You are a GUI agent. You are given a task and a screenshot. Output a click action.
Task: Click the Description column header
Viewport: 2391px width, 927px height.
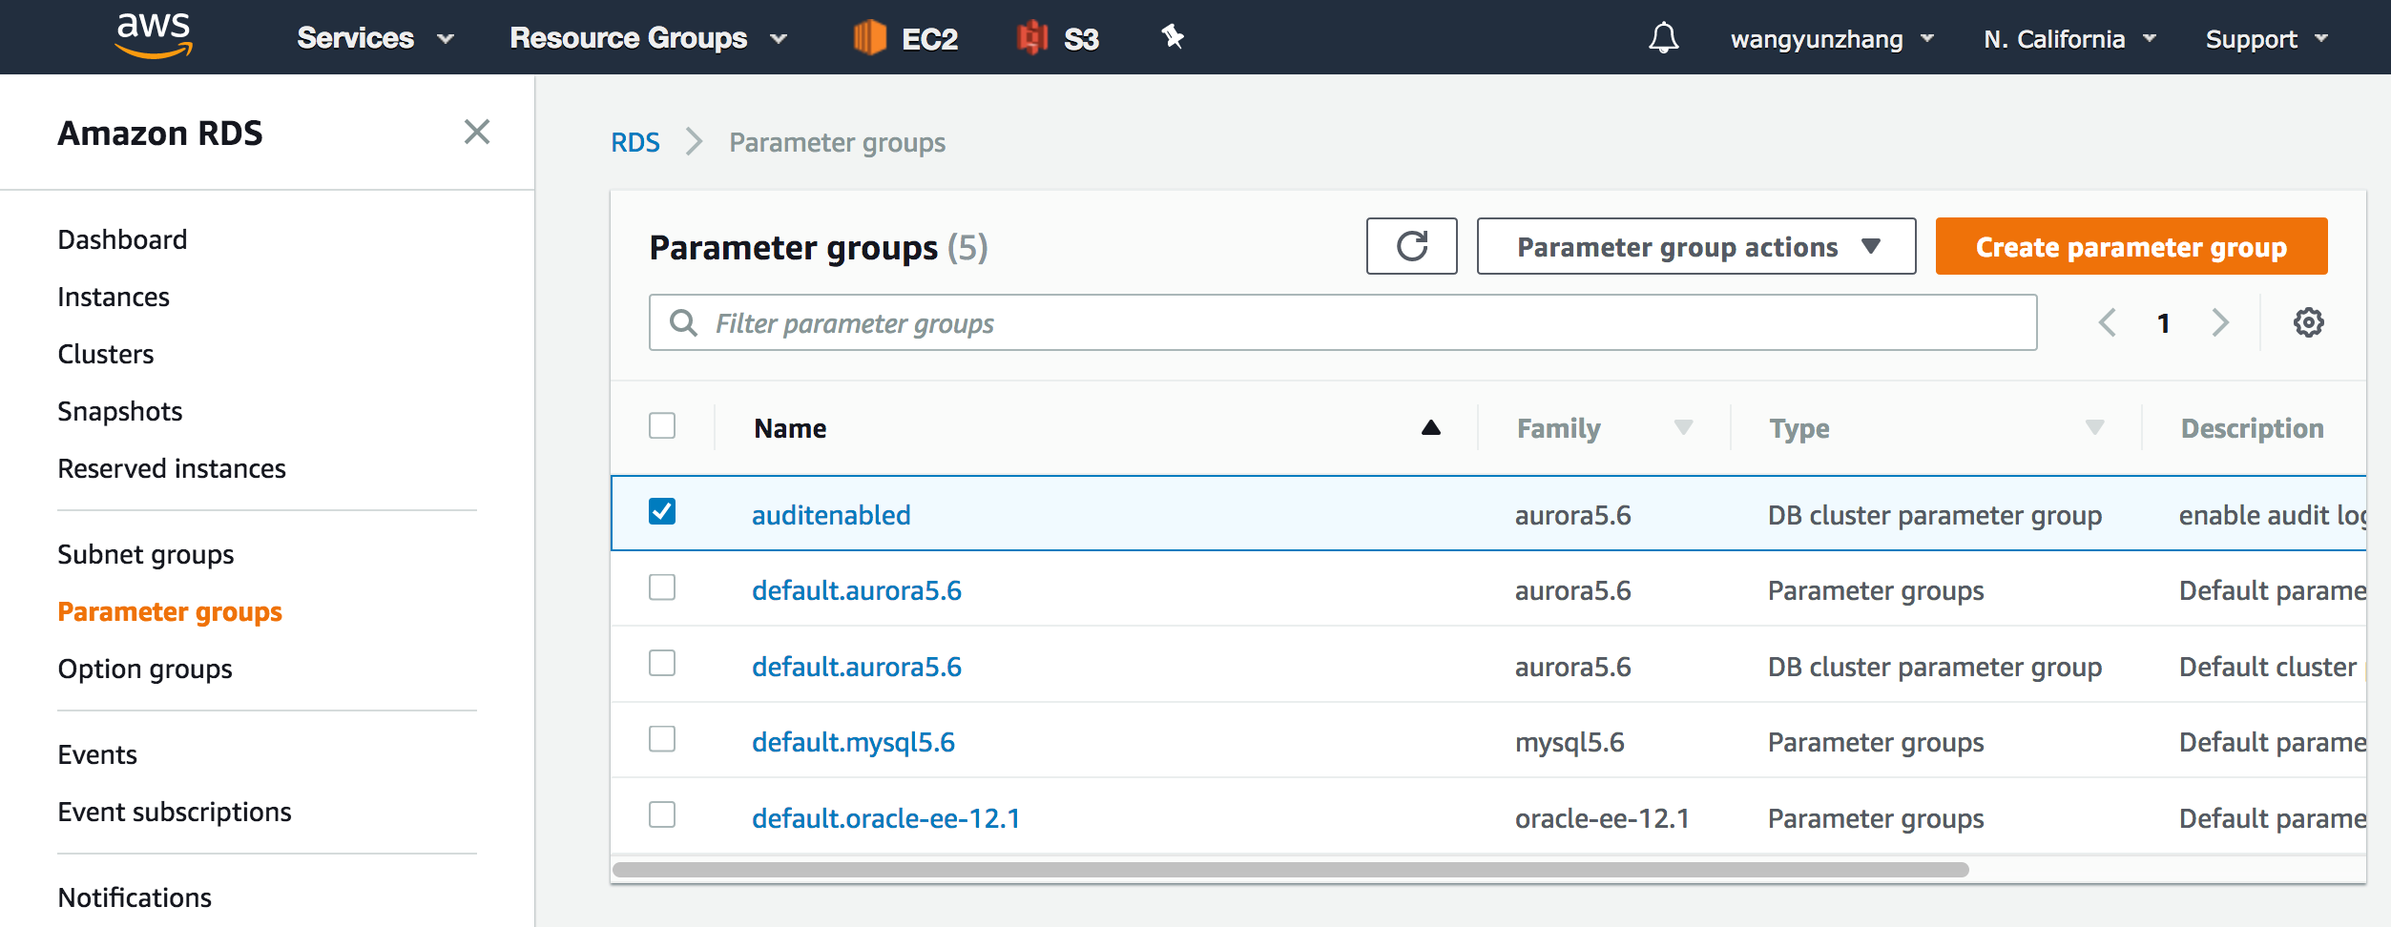point(2253,428)
